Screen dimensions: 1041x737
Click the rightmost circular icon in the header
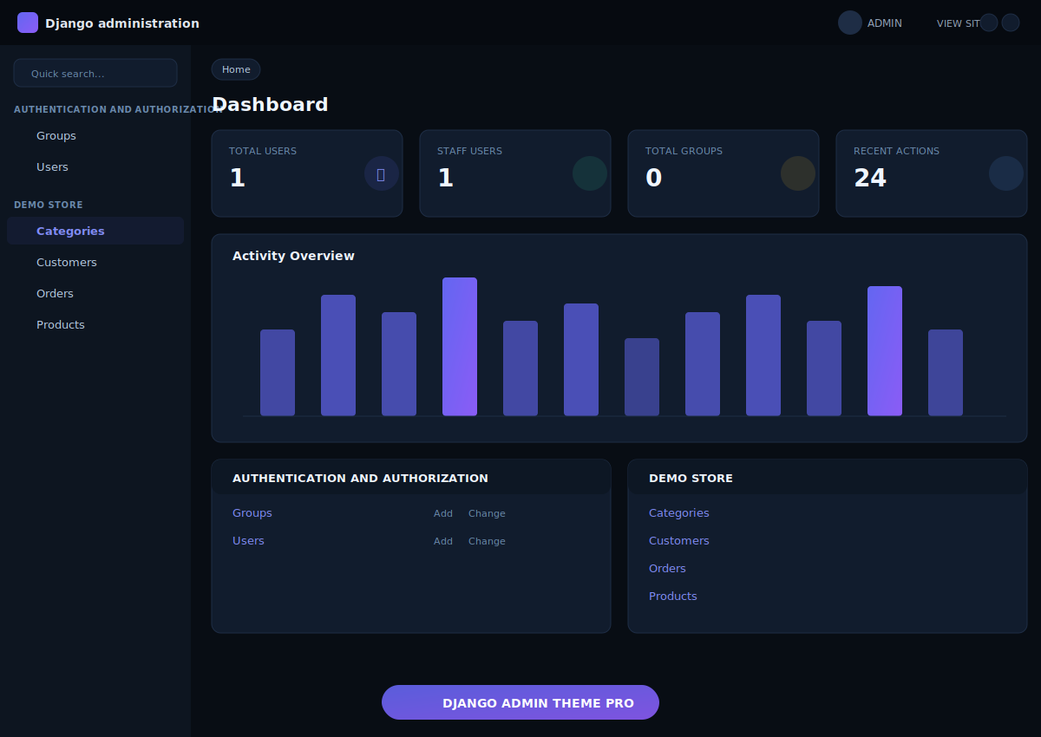tap(1011, 23)
